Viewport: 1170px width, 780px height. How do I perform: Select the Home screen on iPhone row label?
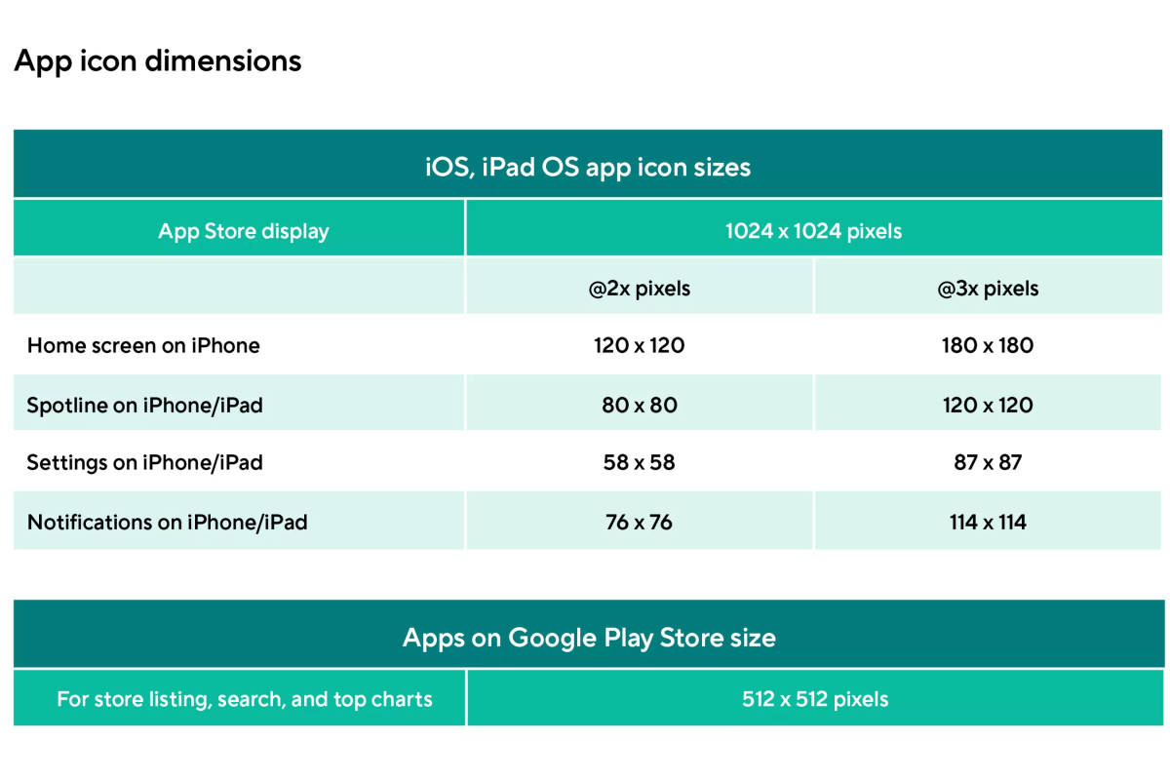click(143, 345)
